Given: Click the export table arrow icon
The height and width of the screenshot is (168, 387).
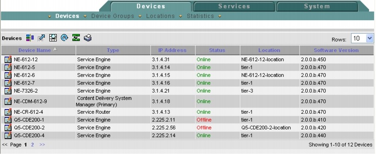Looking at the screenshot, I should pyautogui.click(x=41, y=38).
